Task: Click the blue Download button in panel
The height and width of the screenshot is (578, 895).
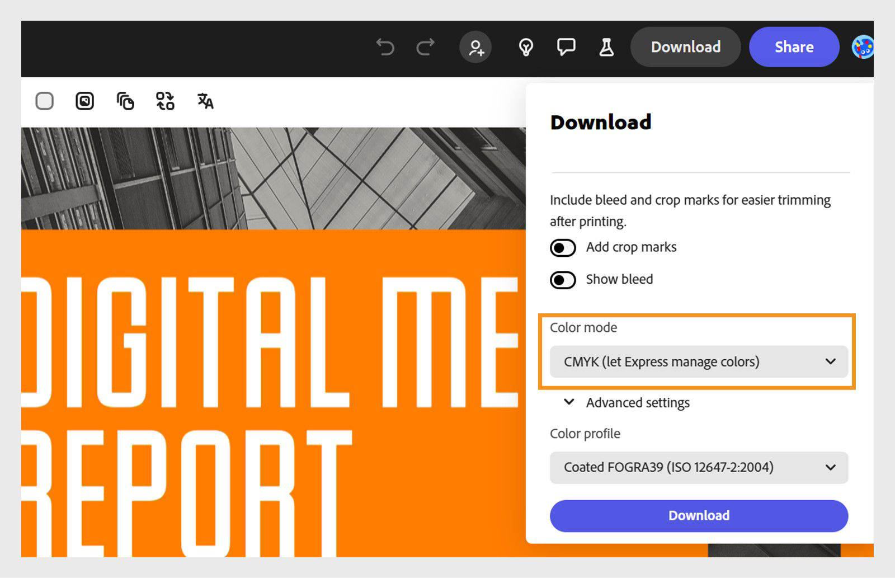Action: [699, 516]
